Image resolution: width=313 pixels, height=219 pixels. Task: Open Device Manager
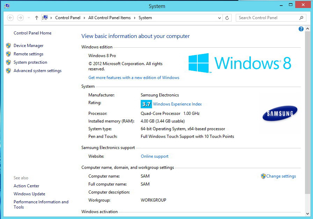28,46
